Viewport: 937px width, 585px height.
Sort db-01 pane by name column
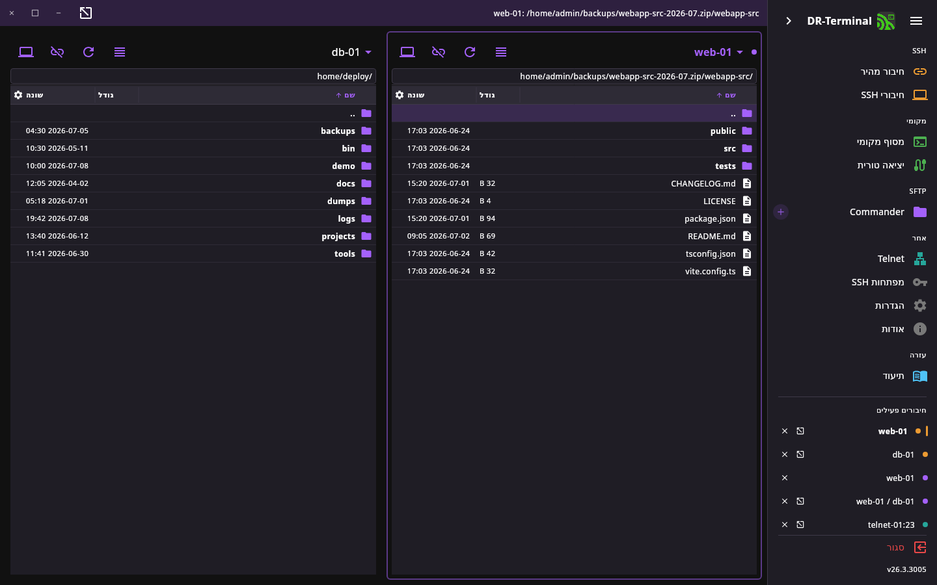point(346,95)
